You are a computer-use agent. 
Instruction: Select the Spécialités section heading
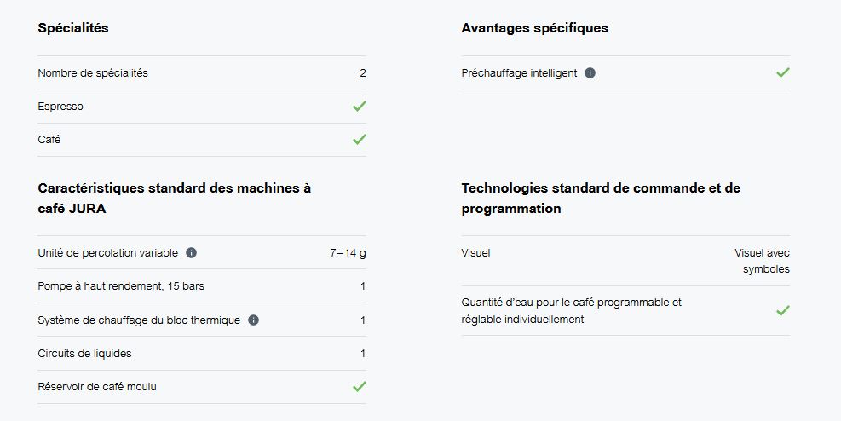click(73, 28)
